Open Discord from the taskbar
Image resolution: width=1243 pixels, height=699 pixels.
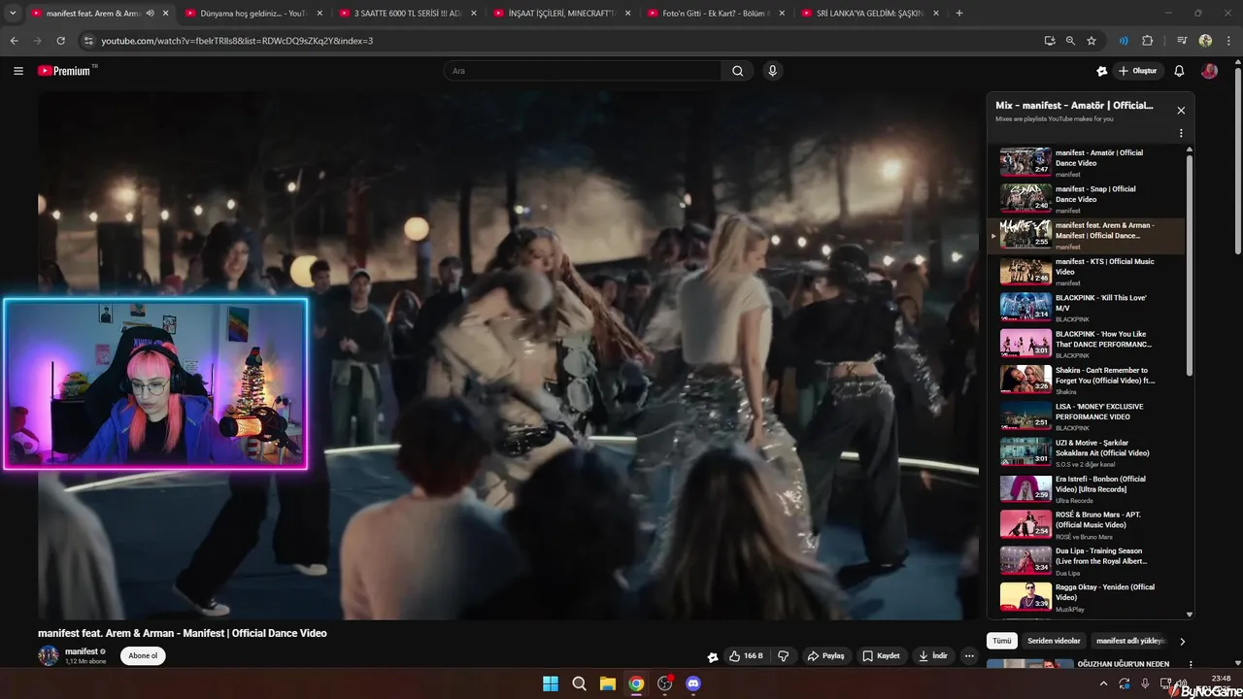click(x=693, y=683)
